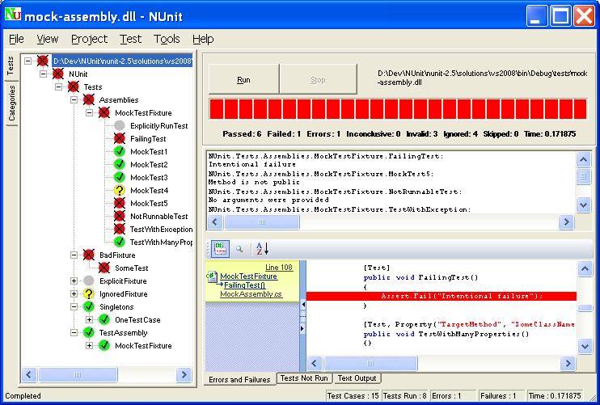Open the Project menu
Screen dimensions: 600x405
(x=89, y=39)
